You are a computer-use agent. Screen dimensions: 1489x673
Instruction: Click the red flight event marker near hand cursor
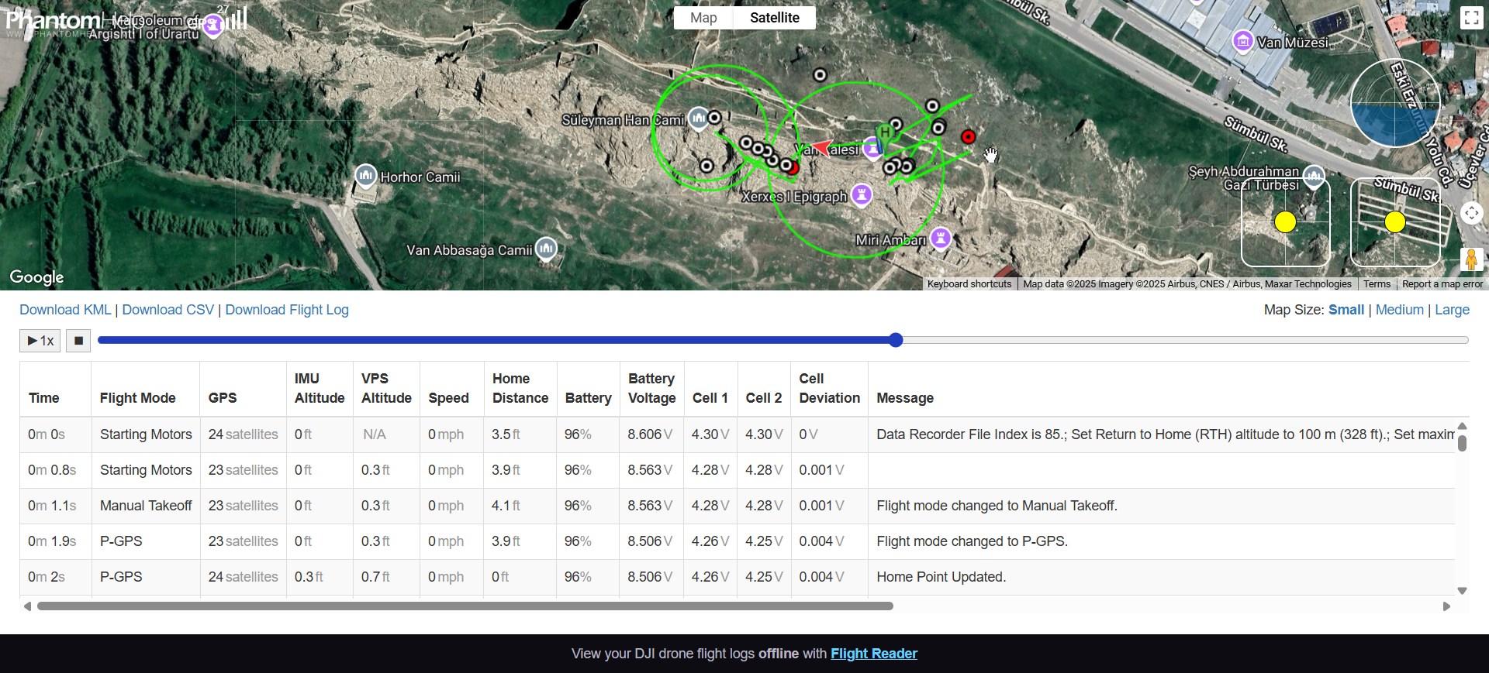[x=968, y=137]
